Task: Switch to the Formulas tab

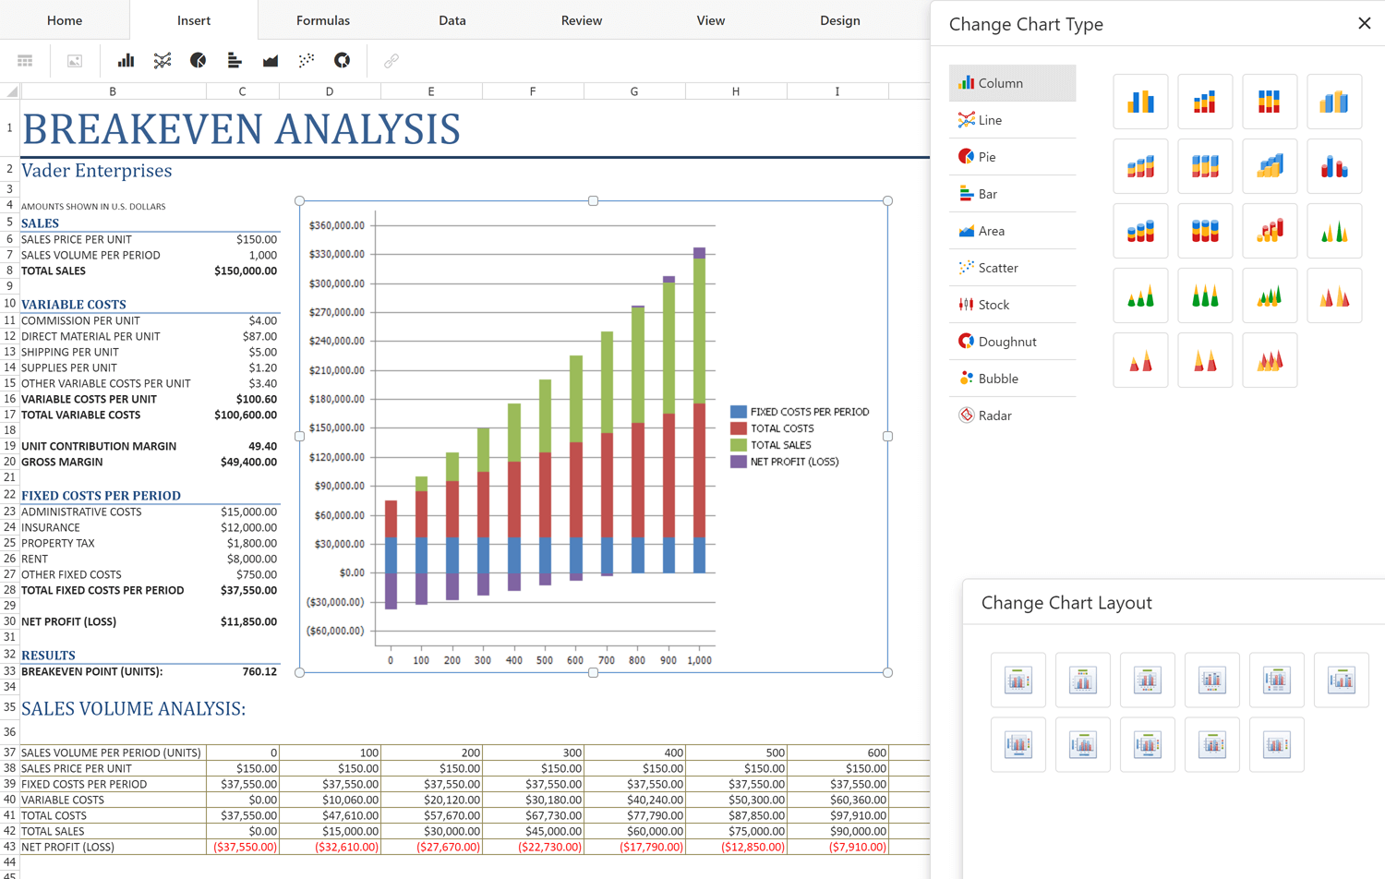Action: point(322,20)
